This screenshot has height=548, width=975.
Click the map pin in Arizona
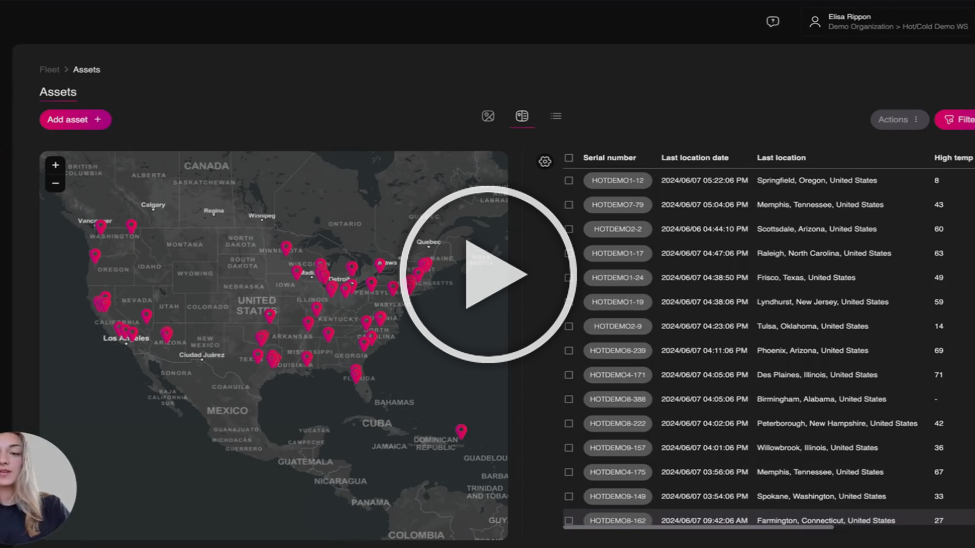[x=166, y=335]
